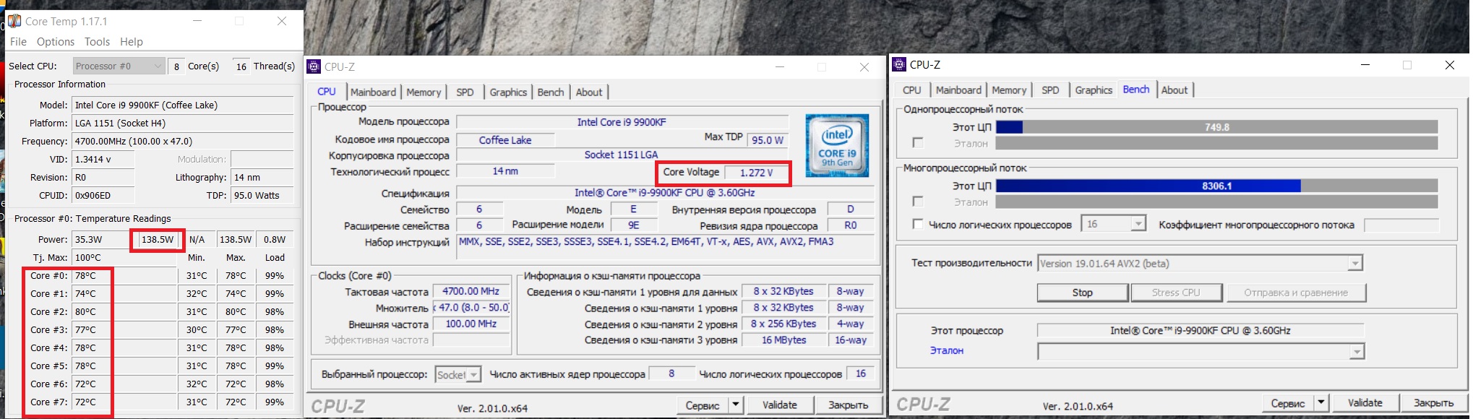Open About tab in right CPU-Z window

point(1174,90)
